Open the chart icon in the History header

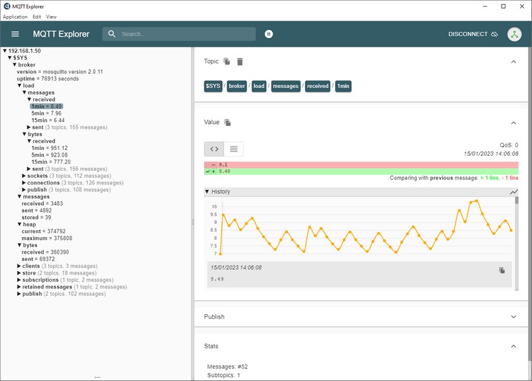click(513, 192)
